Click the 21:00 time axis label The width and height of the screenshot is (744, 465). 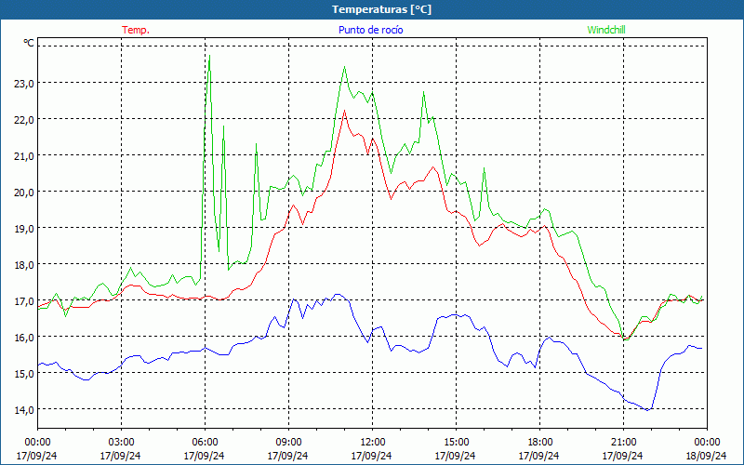623,442
